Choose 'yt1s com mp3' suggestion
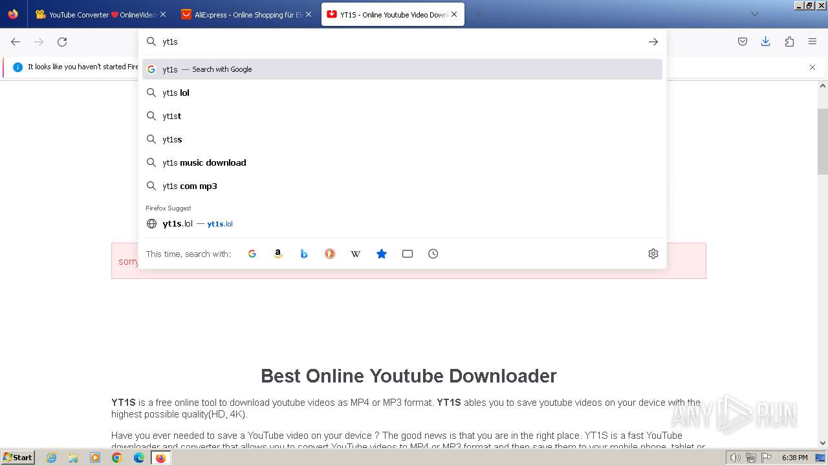This screenshot has height=466, width=828. 402,186
